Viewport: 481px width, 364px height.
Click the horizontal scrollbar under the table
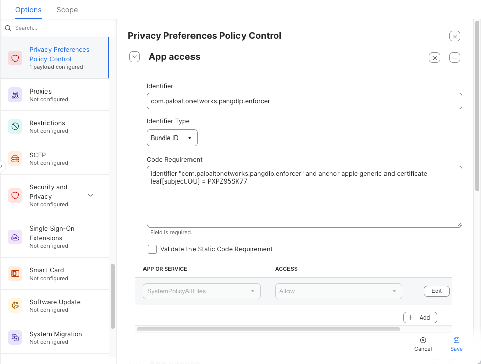(x=268, y=329)
